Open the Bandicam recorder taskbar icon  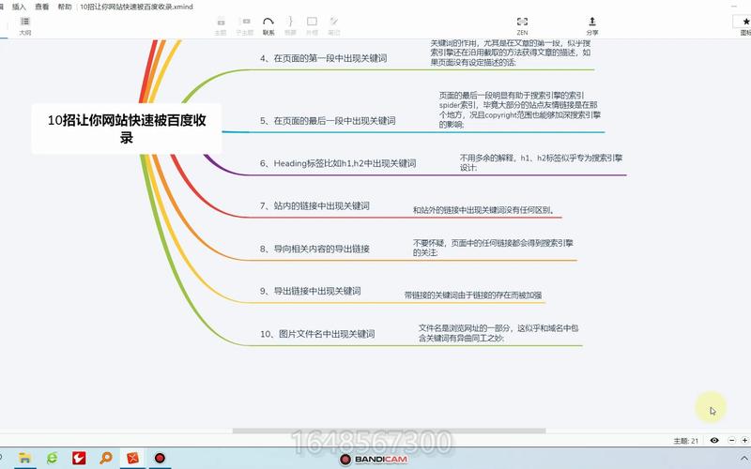[x=160, y=459]
